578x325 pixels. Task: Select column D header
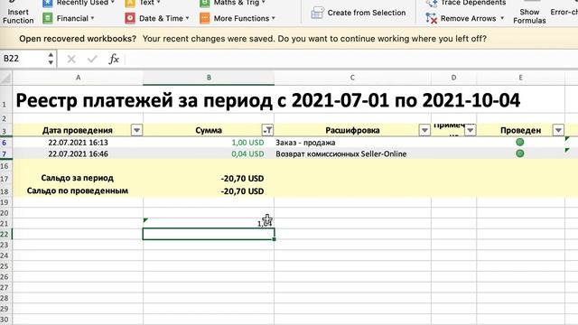pyautogui.click(x=453, y=78)
